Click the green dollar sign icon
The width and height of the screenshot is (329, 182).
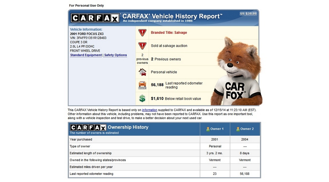[x=142, y=98]
